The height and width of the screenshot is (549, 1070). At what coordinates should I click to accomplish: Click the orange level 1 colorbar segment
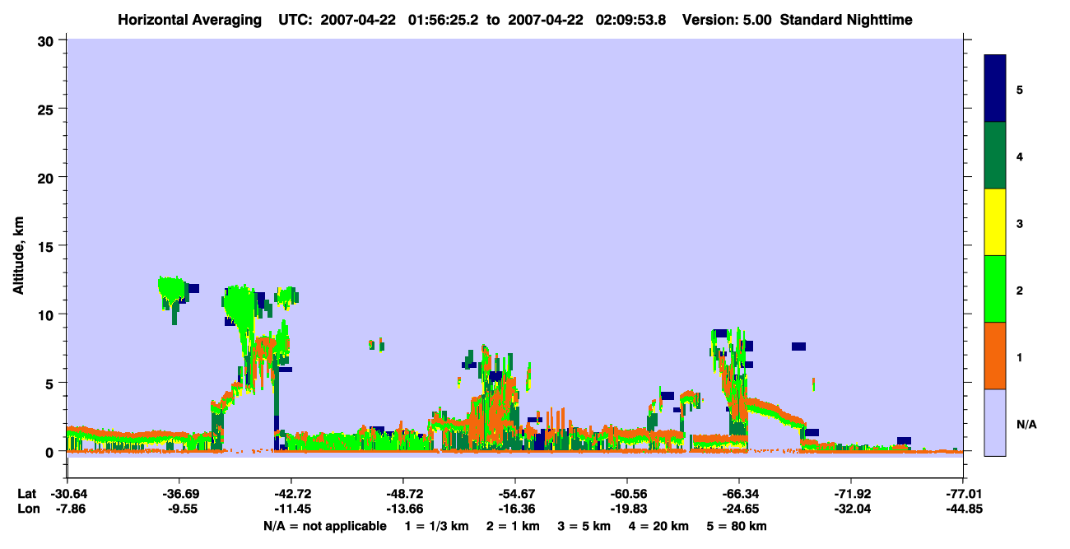[x=995, y=356]
